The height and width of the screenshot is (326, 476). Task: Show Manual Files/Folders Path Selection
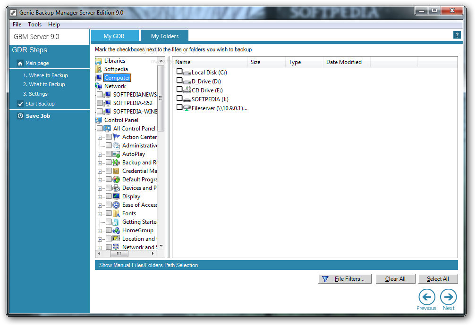coord(276,265)
